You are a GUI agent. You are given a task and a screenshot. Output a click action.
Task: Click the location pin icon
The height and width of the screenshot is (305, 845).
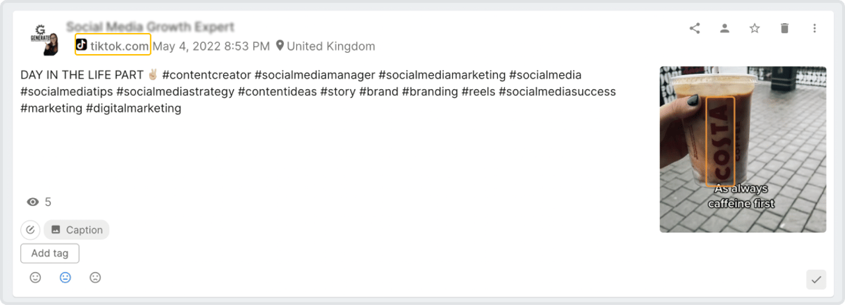280,46
